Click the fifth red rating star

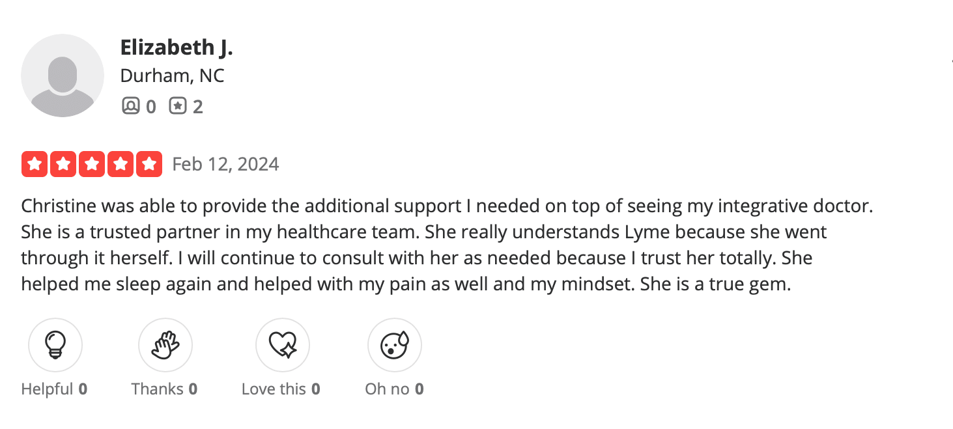point(149,164)
